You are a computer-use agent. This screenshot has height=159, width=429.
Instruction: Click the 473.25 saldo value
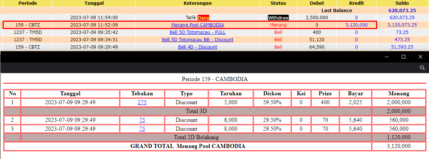pyautogui.click(x=402, y=40)
